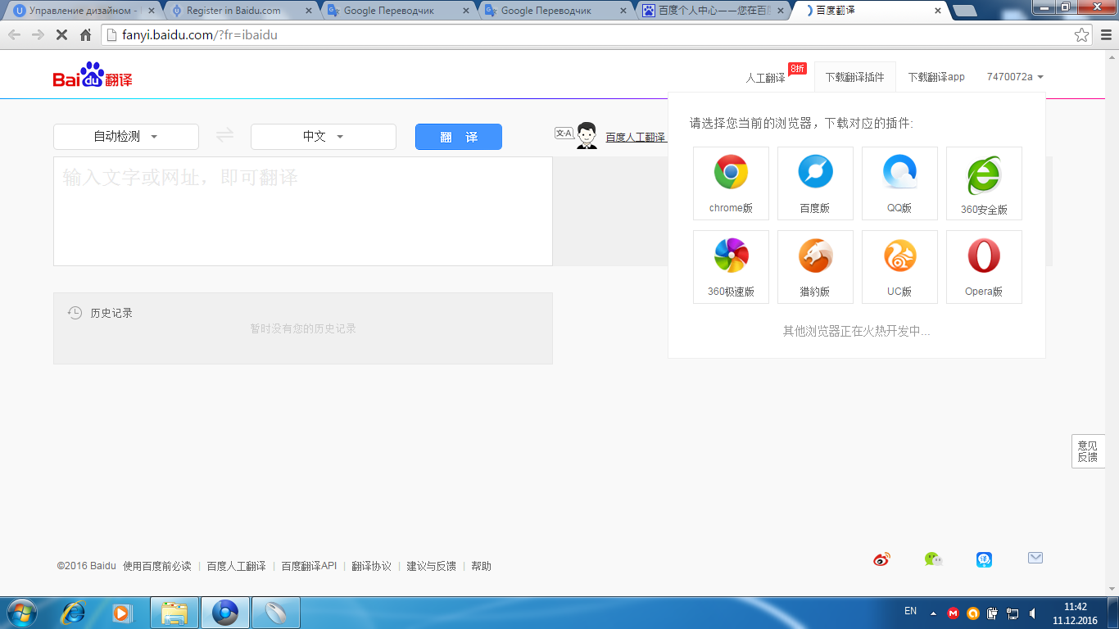Bookmark this page with star icon
Viewport: 1119px width, 629px height.
[x=1082, y=35]
